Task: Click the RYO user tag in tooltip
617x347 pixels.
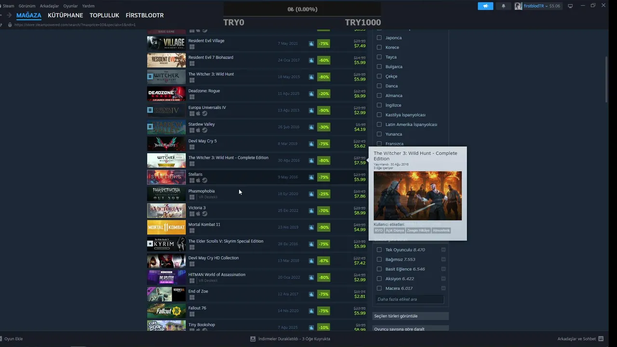Action: coord(378,230)
